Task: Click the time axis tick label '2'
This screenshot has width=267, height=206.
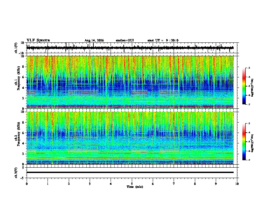Action: click(x=69, y=184)
